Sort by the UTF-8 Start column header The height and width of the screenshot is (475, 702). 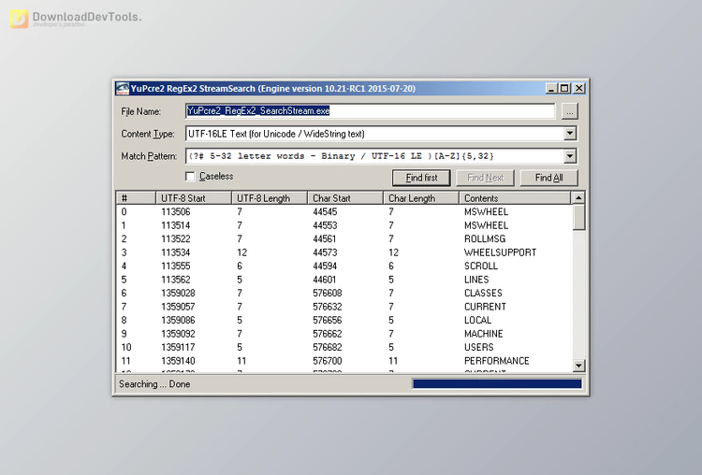click(x=194, y=198)
